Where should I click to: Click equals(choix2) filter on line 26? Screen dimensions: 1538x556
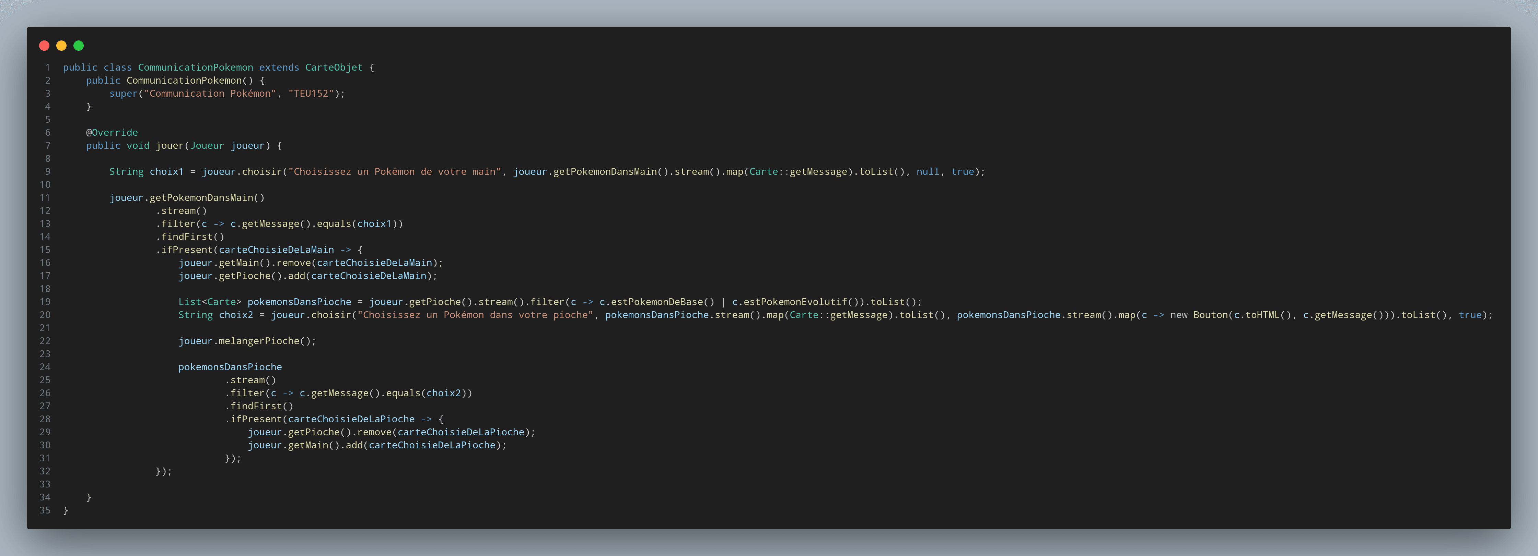tap(426, 393)
